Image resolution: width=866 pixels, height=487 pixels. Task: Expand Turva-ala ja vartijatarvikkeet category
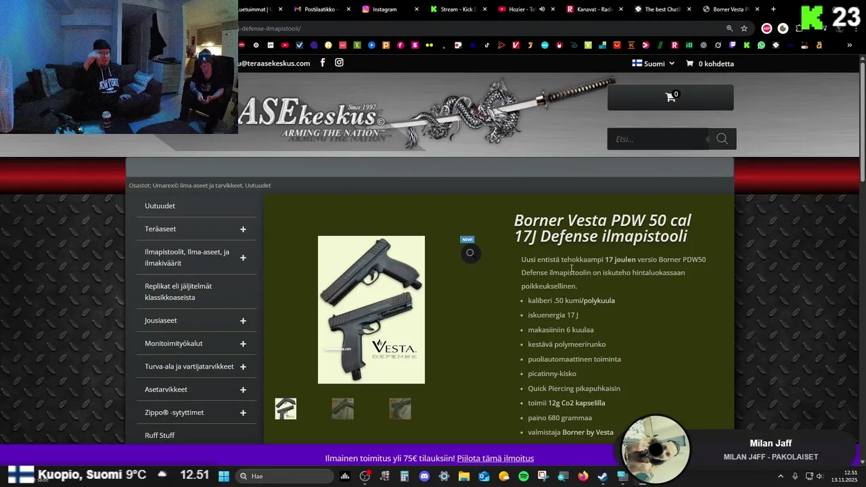coord(243,367)
